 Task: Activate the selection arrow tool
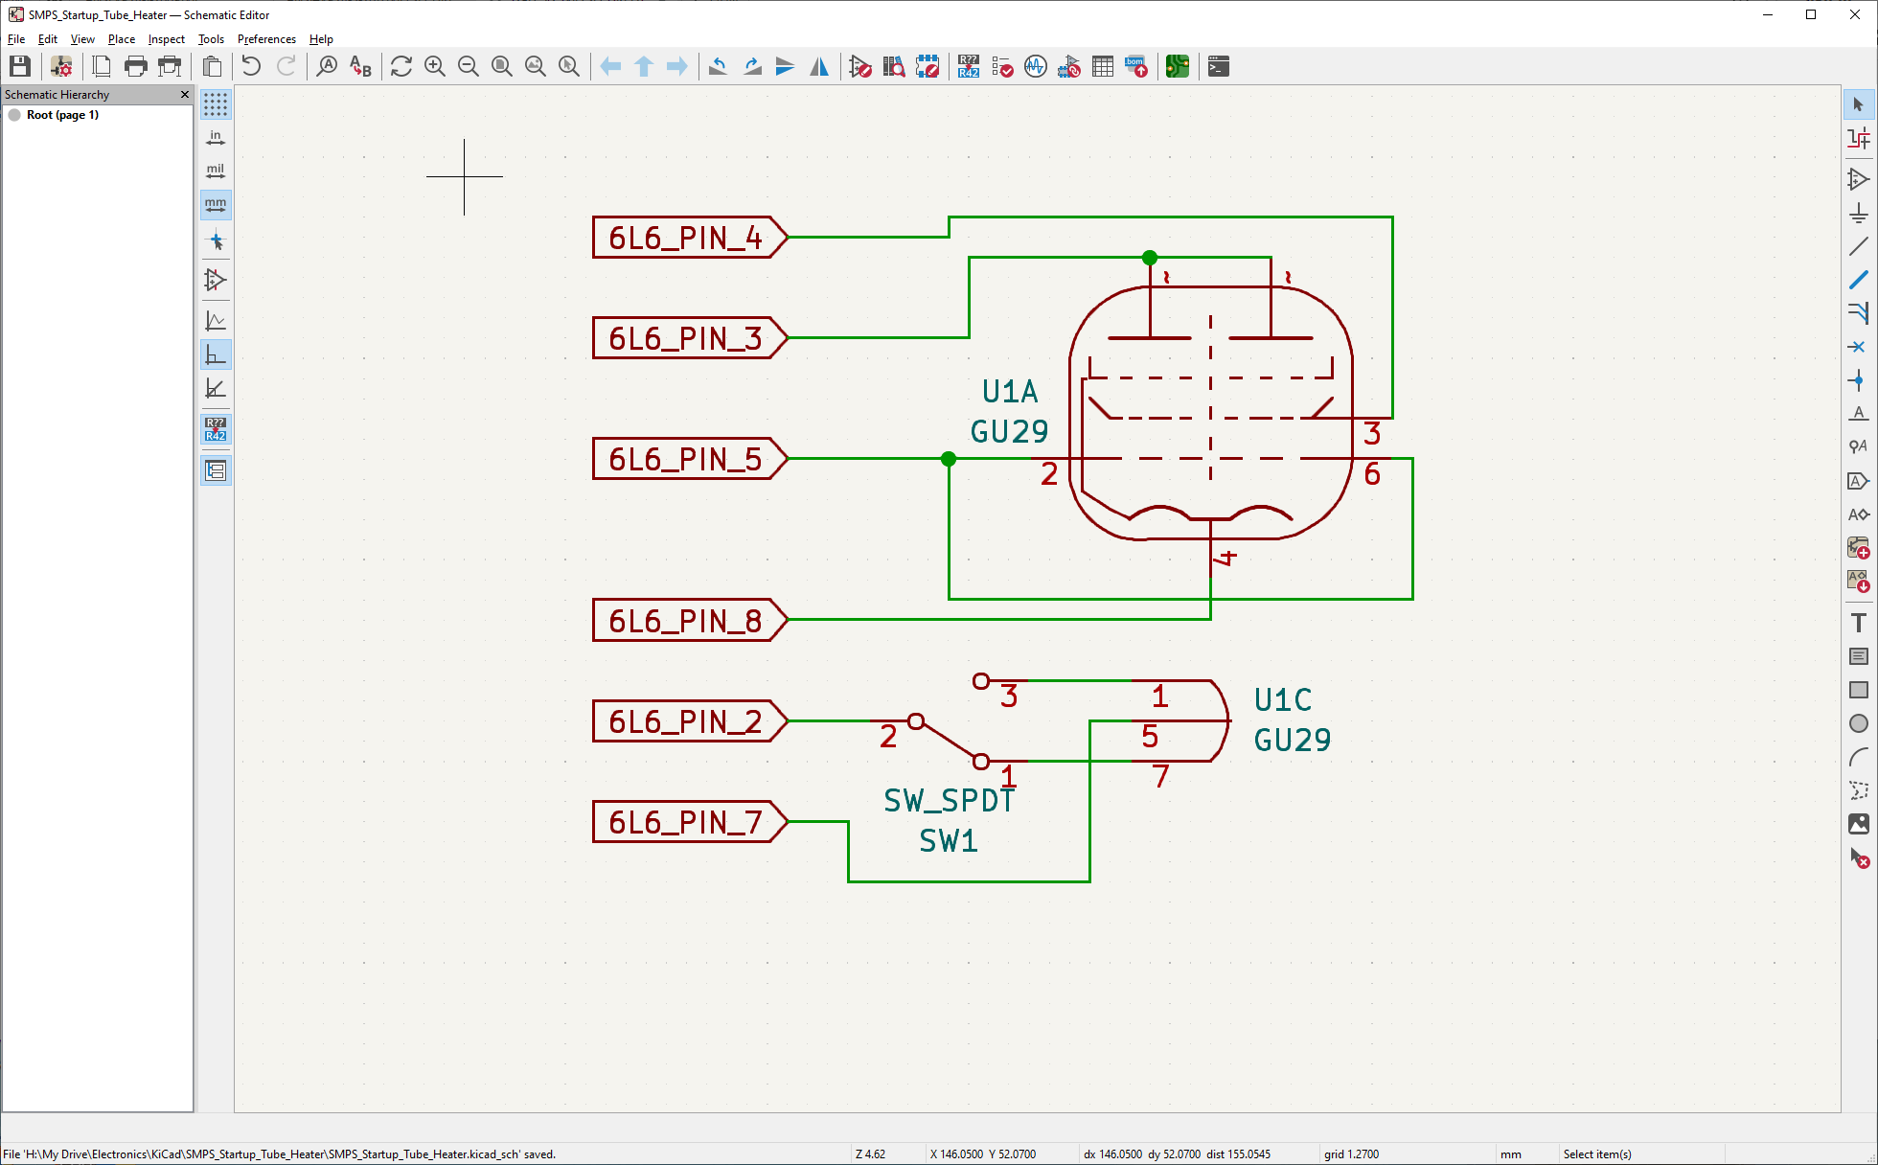tap(1859, 104)
